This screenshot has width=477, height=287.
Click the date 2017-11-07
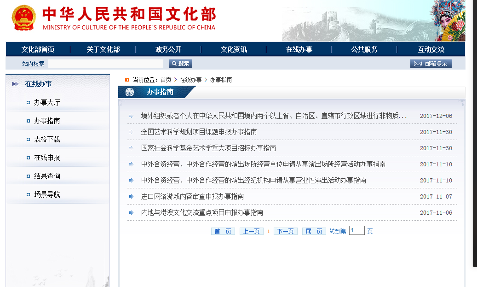pyautogui.click(x=436, y=197)
